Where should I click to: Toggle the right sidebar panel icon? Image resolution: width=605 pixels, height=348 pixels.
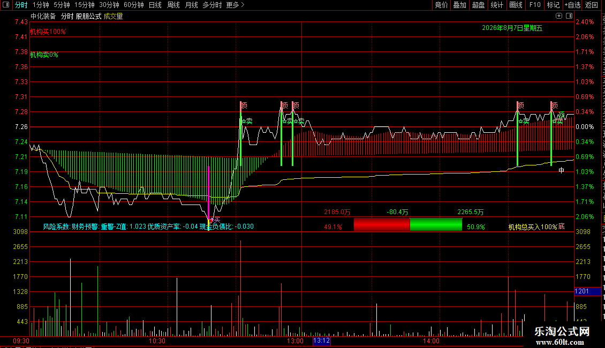click(569, 16)
